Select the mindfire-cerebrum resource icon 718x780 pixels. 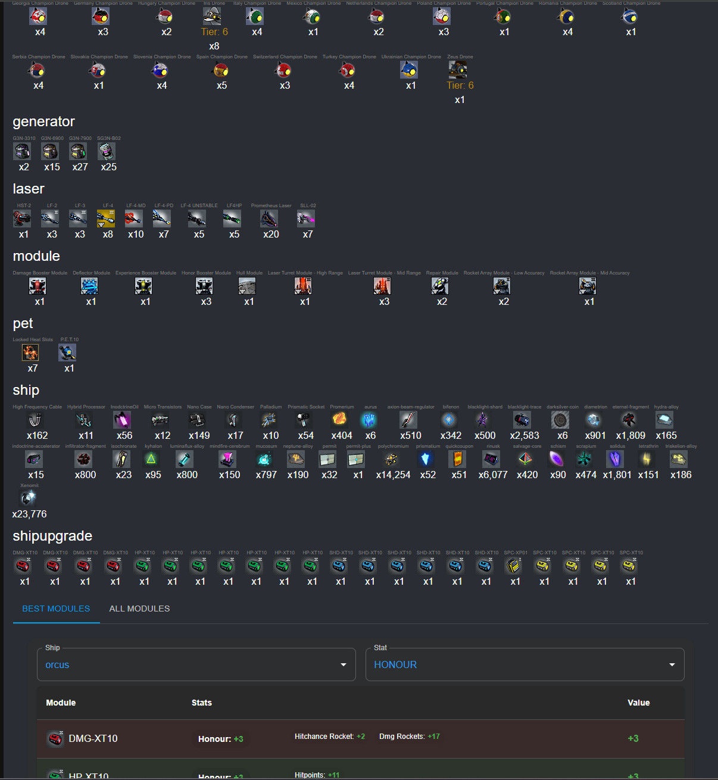click(x=227, y=460)
